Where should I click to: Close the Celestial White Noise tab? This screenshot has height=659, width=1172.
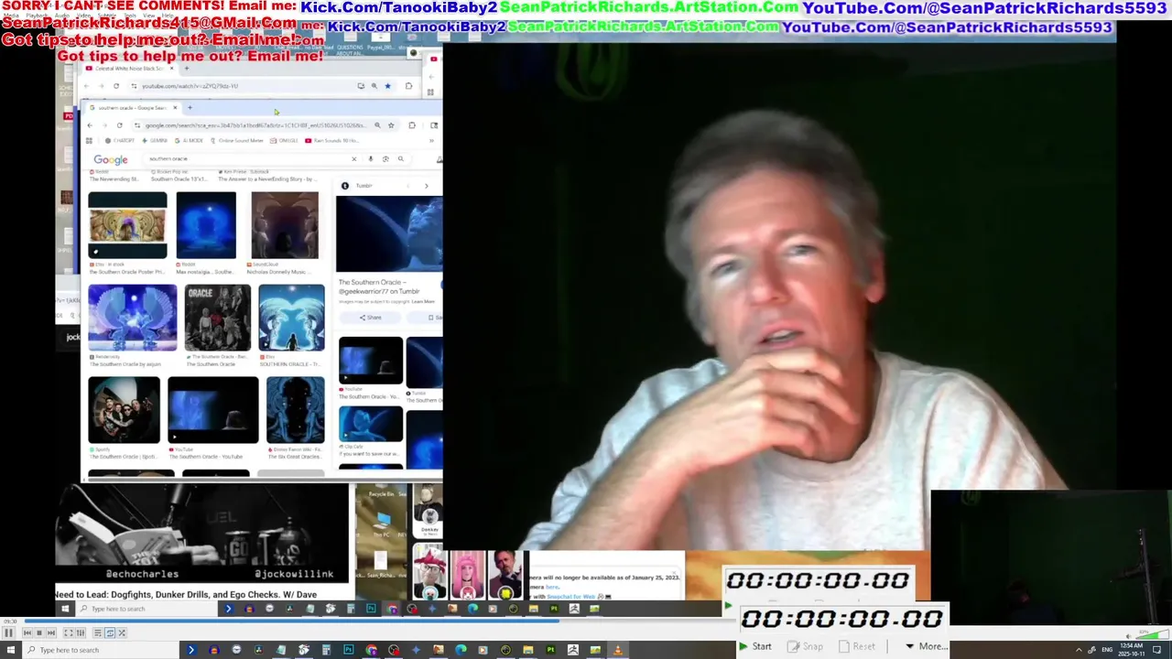[171, 69]
